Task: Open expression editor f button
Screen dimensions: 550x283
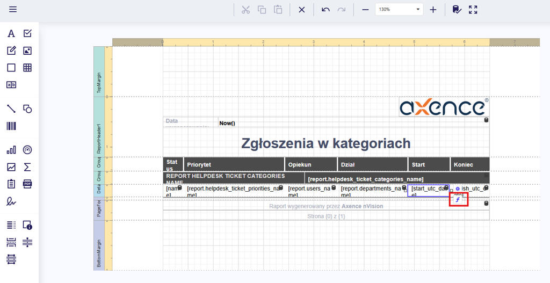Action: [458, 200]
